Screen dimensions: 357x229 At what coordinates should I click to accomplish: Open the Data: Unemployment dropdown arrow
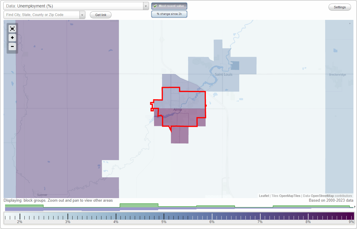[x=145, y=6]
